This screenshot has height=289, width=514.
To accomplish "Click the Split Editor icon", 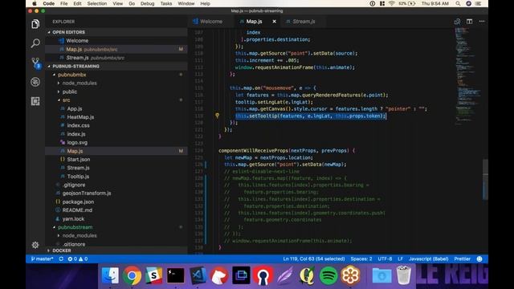I will 469,22.
